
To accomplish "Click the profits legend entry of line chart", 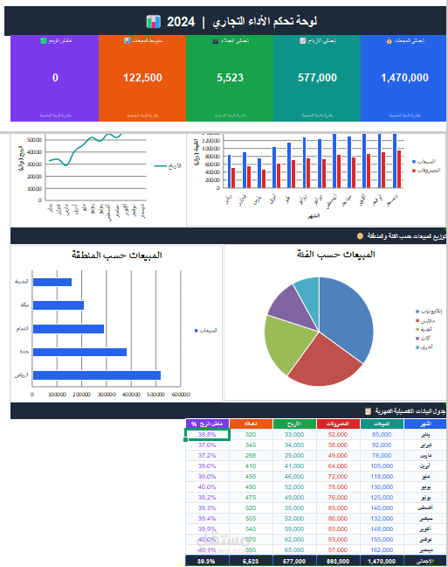I will 168,166.
